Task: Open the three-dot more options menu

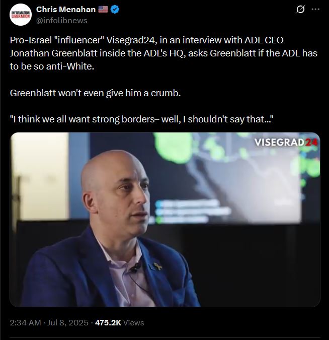Action: pyautogui.click(x=315, y=9)
